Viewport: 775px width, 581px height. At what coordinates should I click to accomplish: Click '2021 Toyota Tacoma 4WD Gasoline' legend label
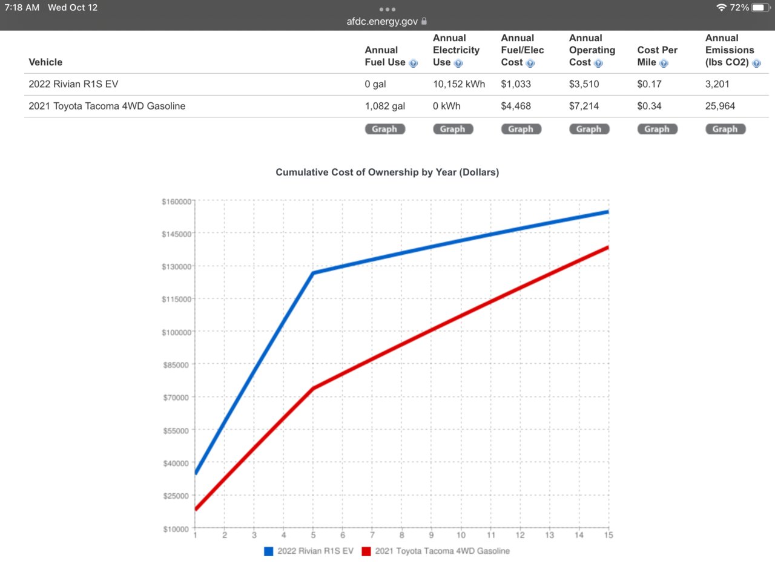point(442,551)
